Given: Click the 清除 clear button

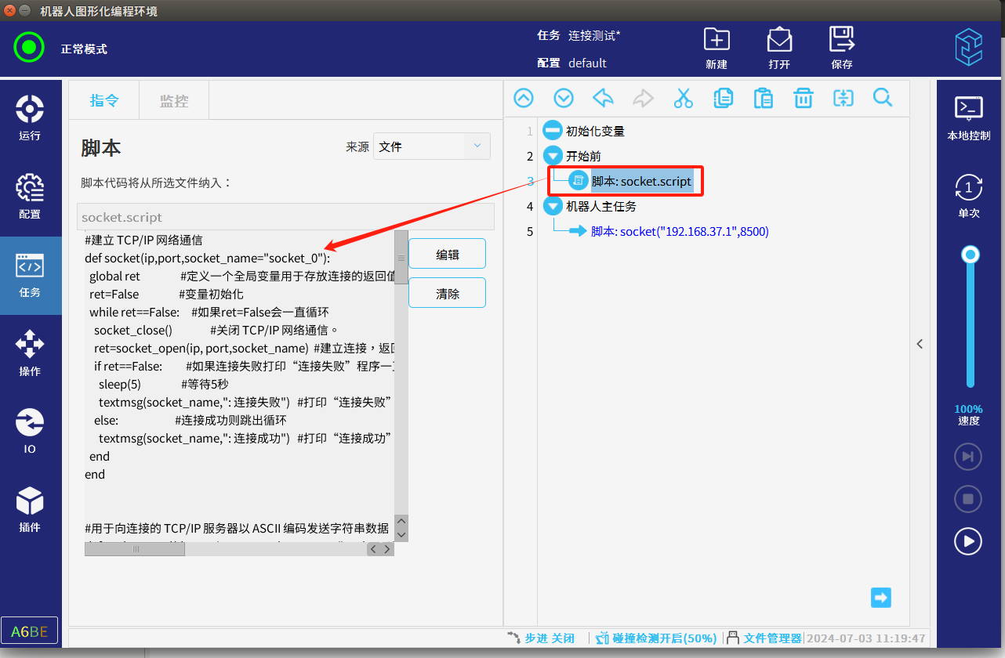Looking at the screenshot, I should tap(447, 293).
